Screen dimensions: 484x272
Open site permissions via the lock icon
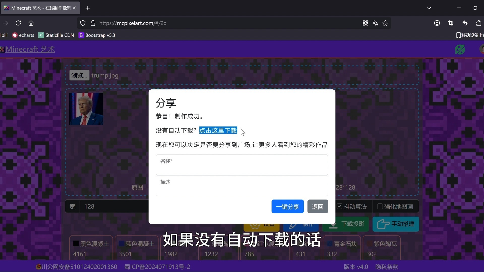pyautogui.click(x=93, y=23)
